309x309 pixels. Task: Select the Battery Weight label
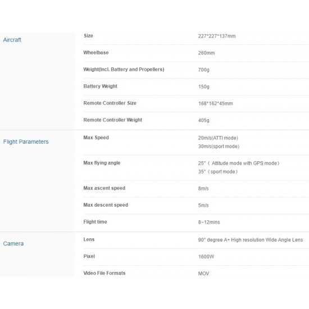pyautogui.click(x=101, y=87)
